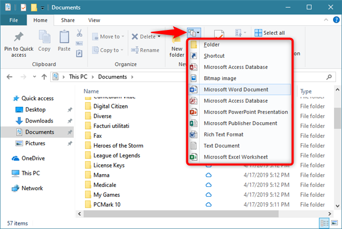Screen dimensions: 342x229
Task: Click vertical scrollbar down arrow
Action: point(337,206)
